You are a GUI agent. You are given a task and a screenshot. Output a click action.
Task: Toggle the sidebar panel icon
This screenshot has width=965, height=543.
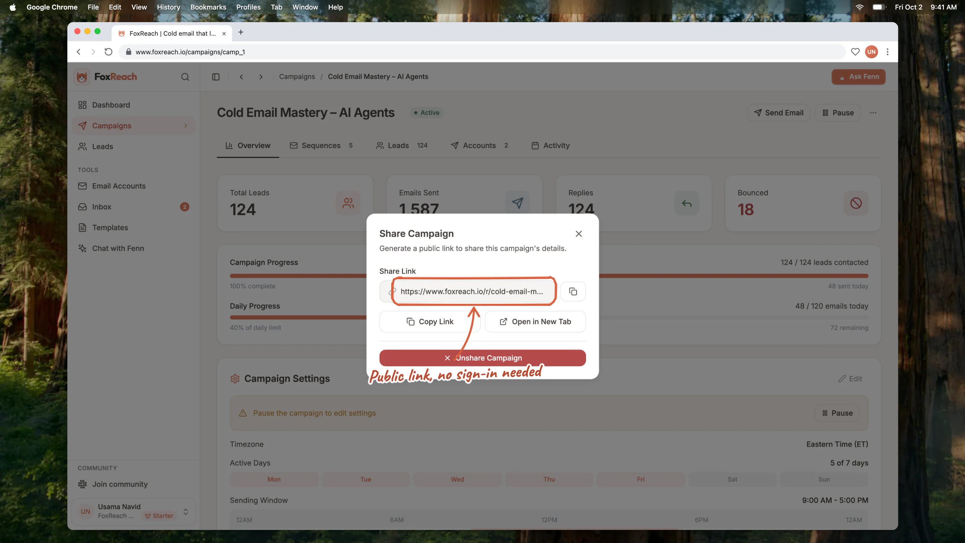point(216,77)
